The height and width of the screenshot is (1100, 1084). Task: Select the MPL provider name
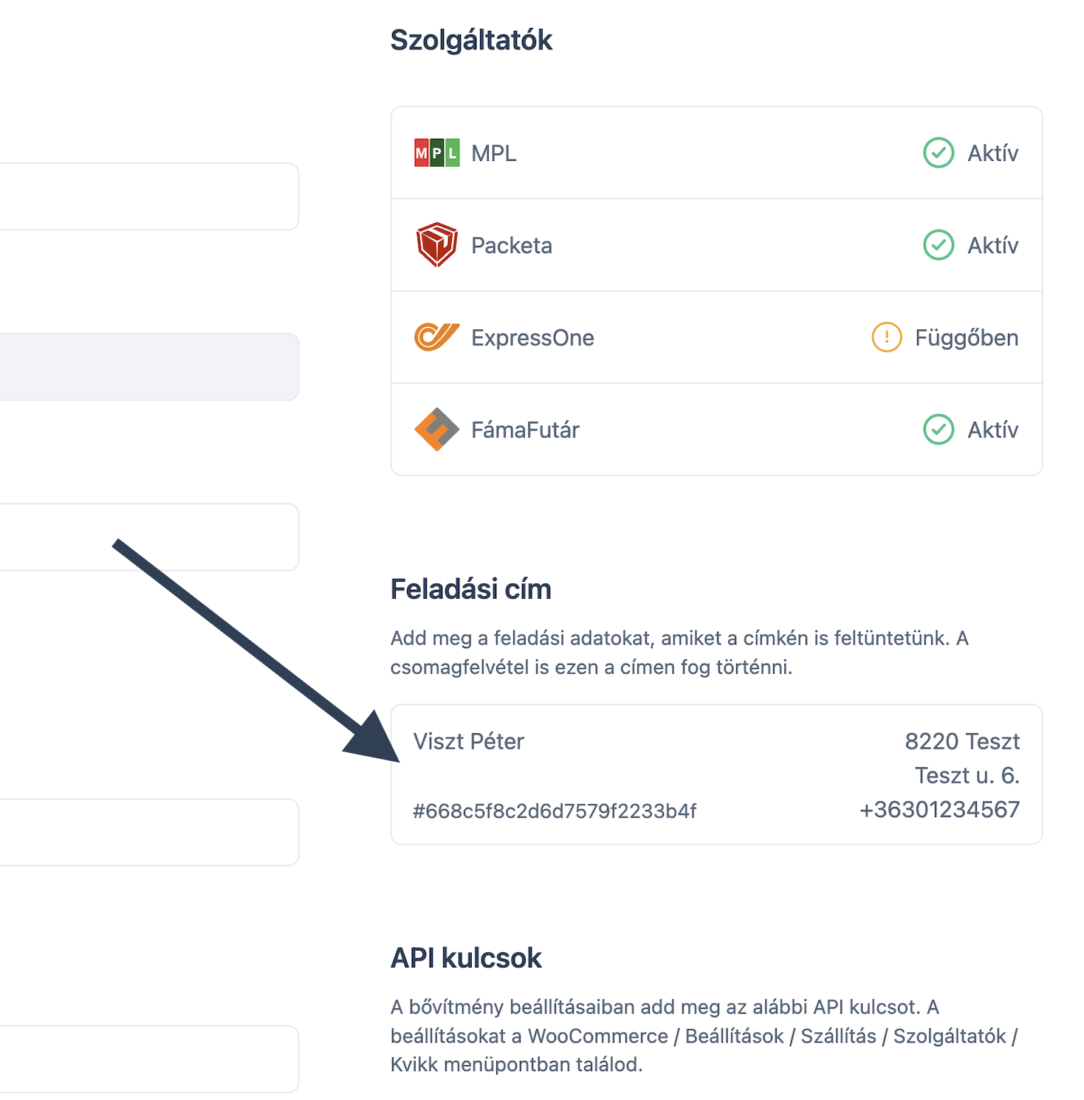(493, 154)
